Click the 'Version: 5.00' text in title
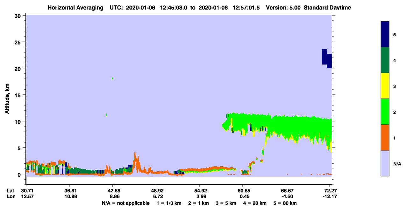The height and width of the screenshot is (212, 414). pos(283,8)
